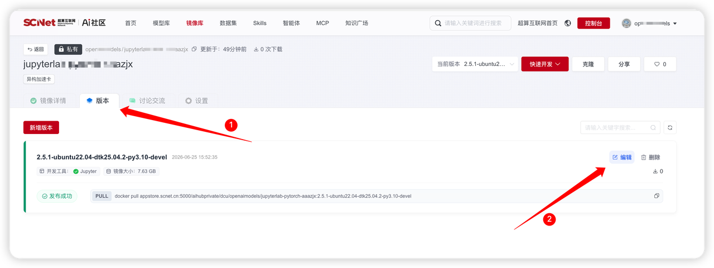This screenshot has width=714, height=268.
Task: Open the 超算互联网首页 link
Action: coord(537,23)
